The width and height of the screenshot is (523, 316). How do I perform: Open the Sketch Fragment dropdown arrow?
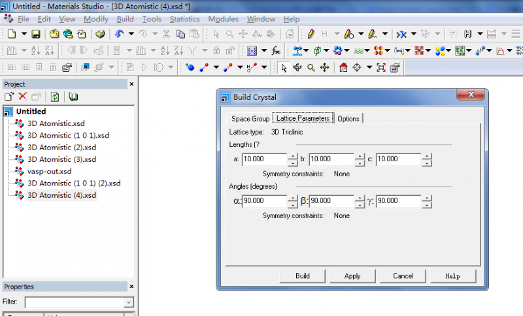[x=385, y=34]
